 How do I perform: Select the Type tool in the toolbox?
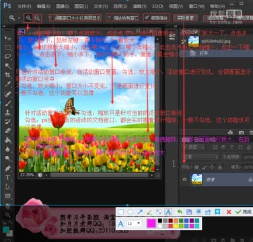[8, 177]
